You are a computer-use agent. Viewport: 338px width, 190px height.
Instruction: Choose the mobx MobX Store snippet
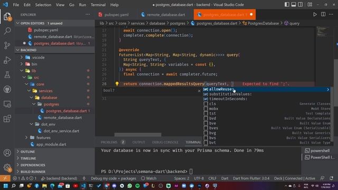point(267,109)
